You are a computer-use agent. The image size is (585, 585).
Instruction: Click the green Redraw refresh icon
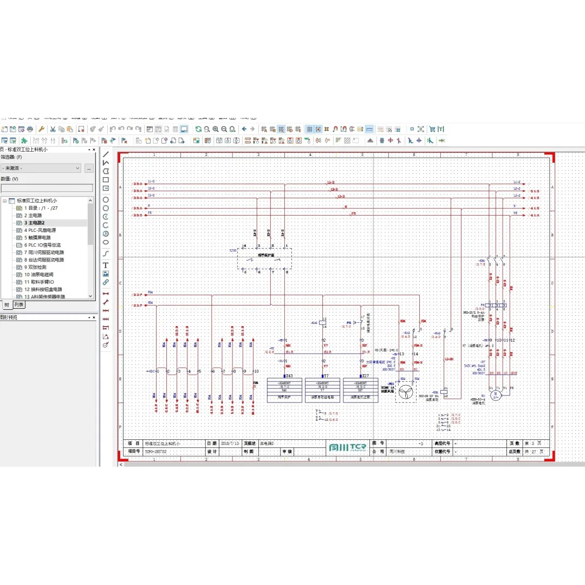[198, 129]
